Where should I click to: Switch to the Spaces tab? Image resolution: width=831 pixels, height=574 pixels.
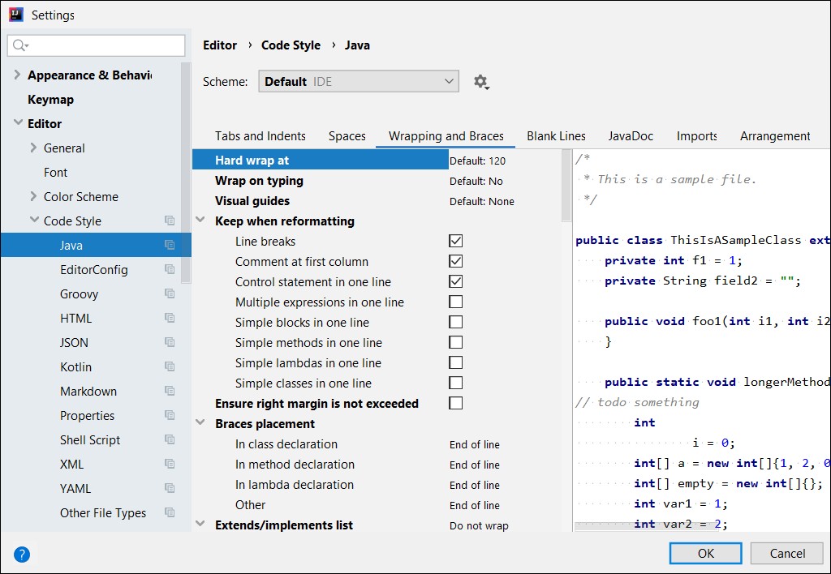[x=347, y=136]
